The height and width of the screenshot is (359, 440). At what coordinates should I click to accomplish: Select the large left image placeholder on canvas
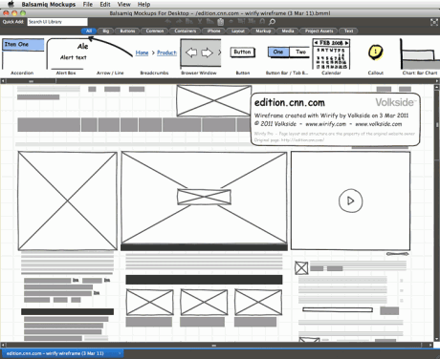pos(68,201)
